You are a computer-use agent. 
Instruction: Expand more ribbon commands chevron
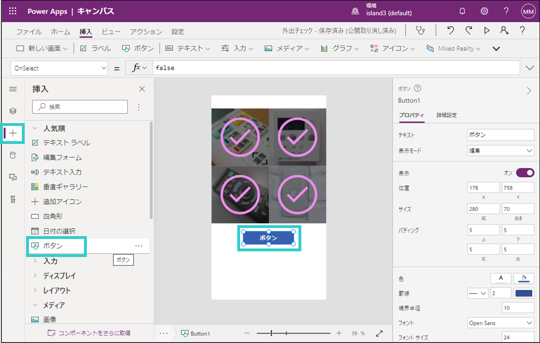[x=496, y=48]
